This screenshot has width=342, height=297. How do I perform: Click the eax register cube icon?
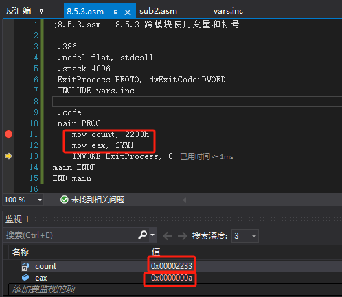(x=25, y=278)
